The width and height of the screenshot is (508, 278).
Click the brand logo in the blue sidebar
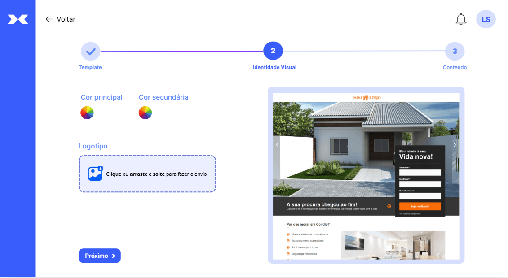pos(17,19)
